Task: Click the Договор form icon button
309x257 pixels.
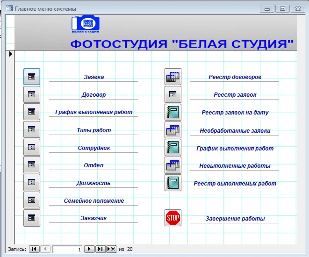Action: [32, 94]
